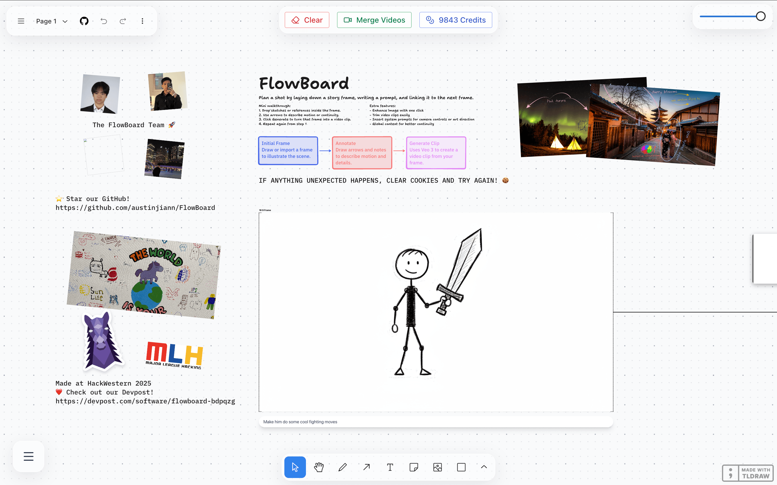This screenshot has width=777, height=485.
Task: Open the Page 1 dropdown
Action: click(51, 21)
